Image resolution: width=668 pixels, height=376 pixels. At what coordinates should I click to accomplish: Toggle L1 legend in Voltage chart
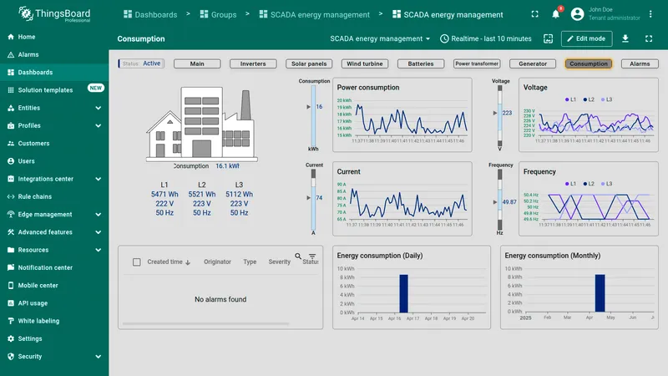tap(570, 99)
